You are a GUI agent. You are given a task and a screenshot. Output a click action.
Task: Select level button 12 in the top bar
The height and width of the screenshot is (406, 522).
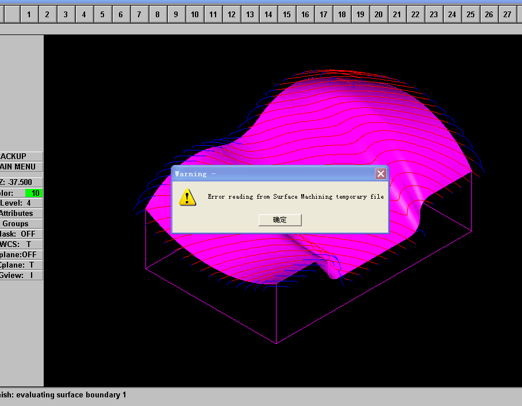click(x=231, y=14)
